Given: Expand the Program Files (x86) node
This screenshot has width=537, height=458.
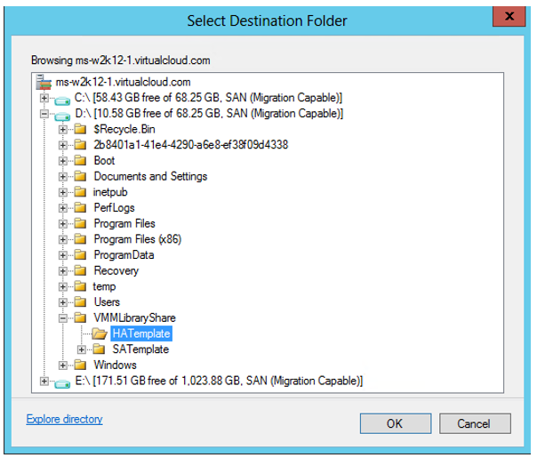Looking at the screenshot, I should point(62,239).
